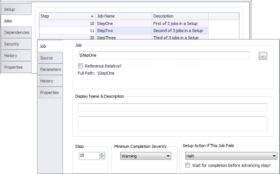The width and height of the screenshot is (280, 174).
Task: Switch to the Dependencies tab
Action: click(x=16, y=32)
